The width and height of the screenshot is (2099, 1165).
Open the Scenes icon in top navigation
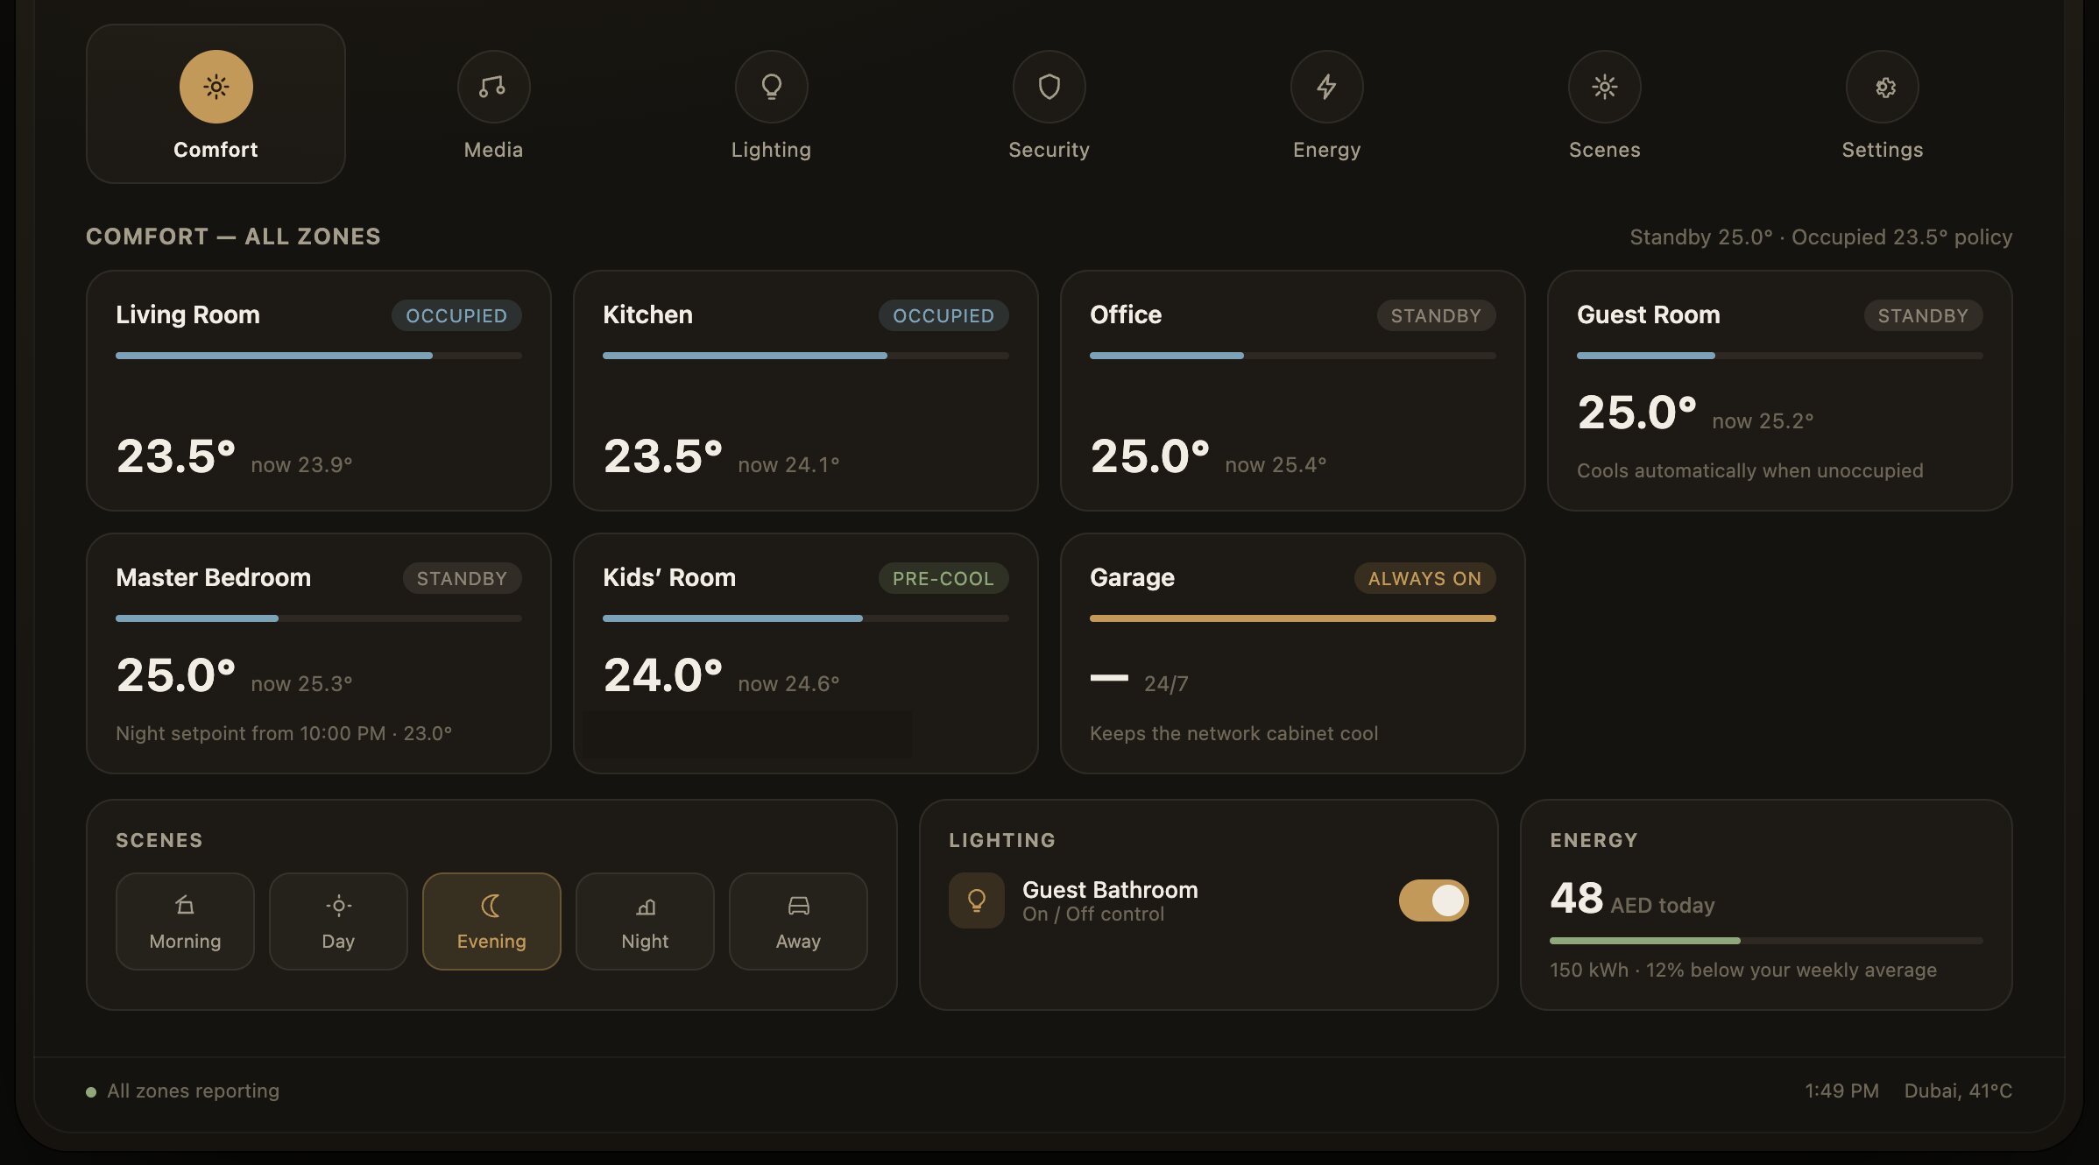[x=1604, y=87]
